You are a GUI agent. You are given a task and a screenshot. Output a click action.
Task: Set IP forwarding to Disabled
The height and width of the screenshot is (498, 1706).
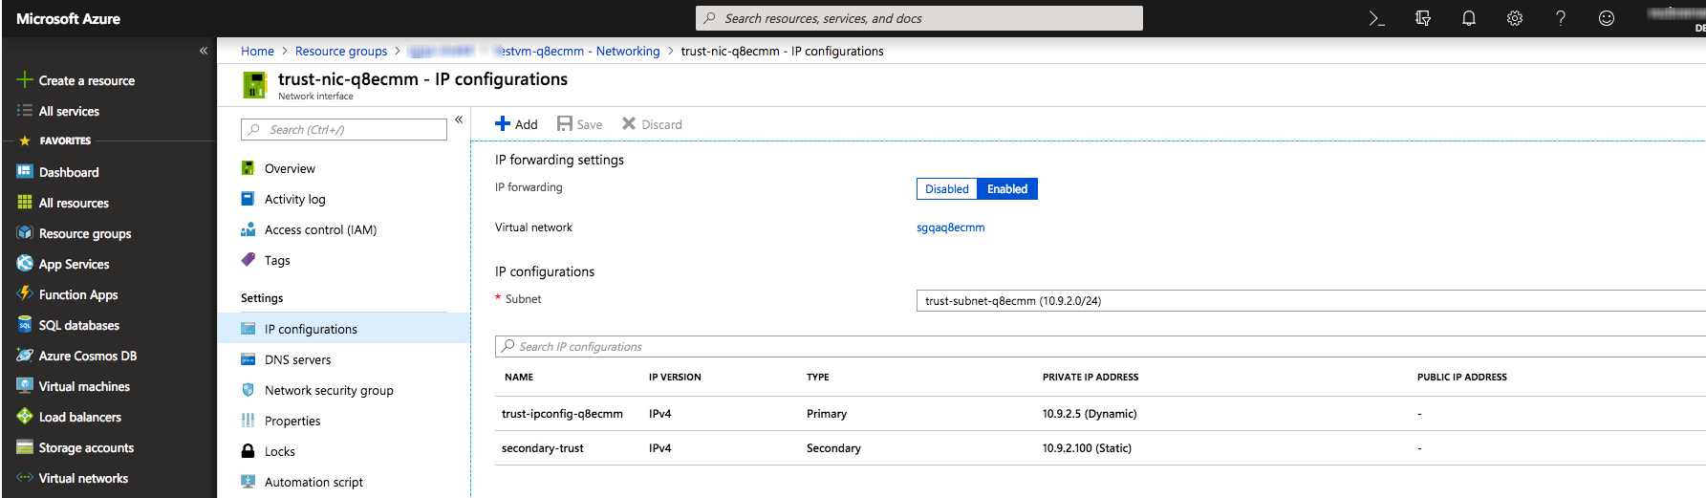(x=946, y=189)
